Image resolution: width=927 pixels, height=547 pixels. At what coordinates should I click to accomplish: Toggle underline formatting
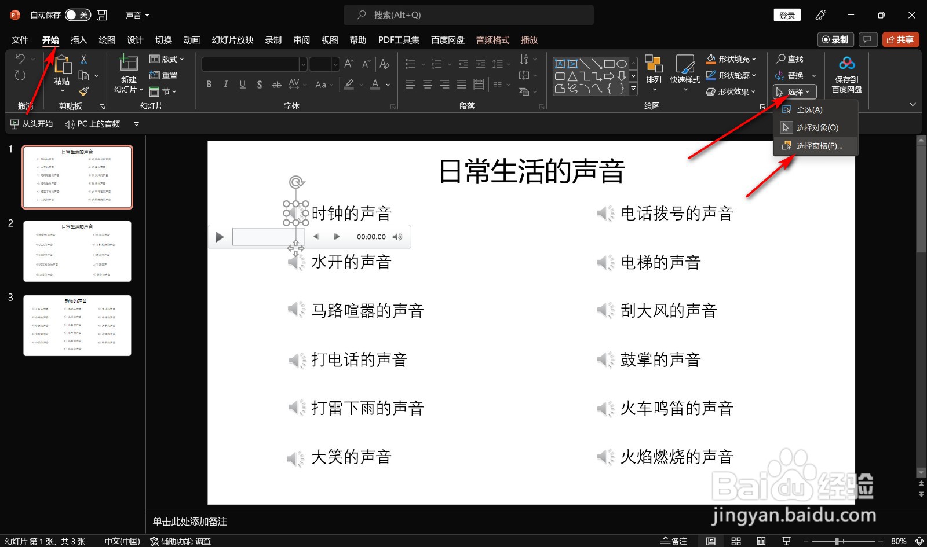coord(242,85)
